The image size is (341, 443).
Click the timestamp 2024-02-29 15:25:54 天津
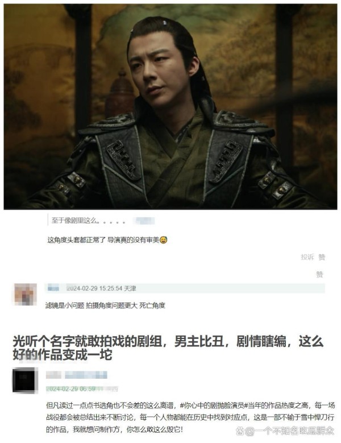101,288
